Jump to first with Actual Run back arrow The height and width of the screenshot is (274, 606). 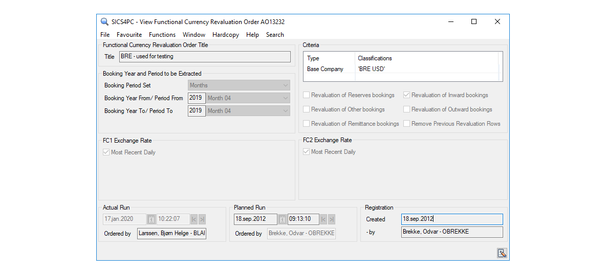194,219
